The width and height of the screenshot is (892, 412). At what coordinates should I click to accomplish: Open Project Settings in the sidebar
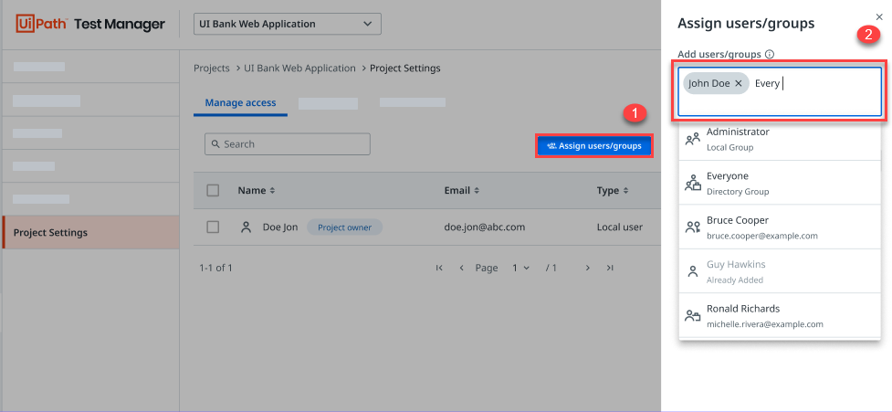pos(89,232)
